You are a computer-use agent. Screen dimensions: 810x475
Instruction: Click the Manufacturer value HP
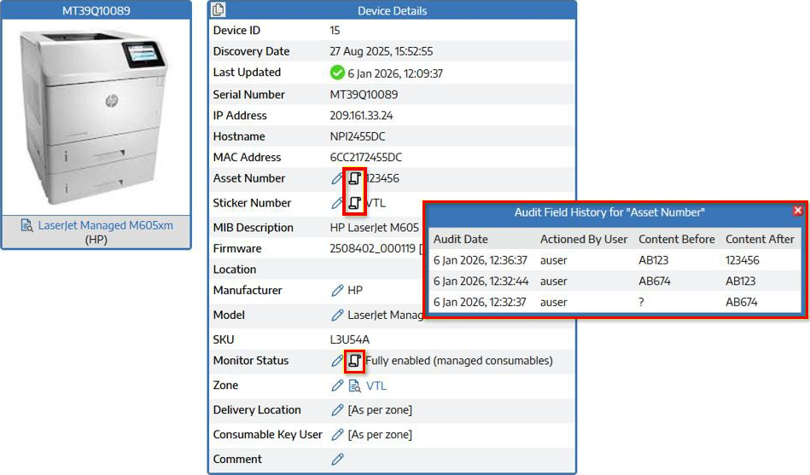355,291
